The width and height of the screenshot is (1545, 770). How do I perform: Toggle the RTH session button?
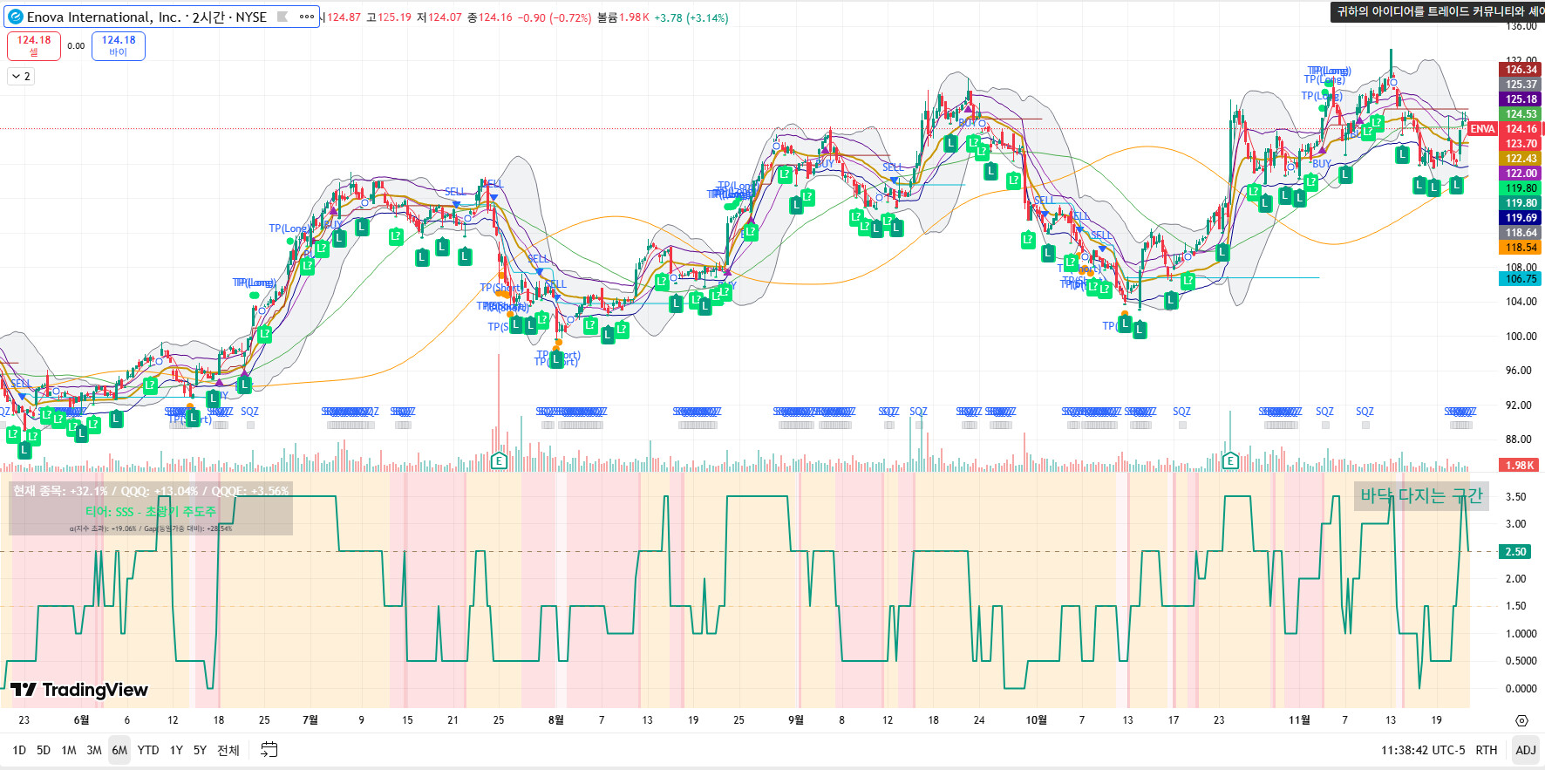pos(1486,750)
